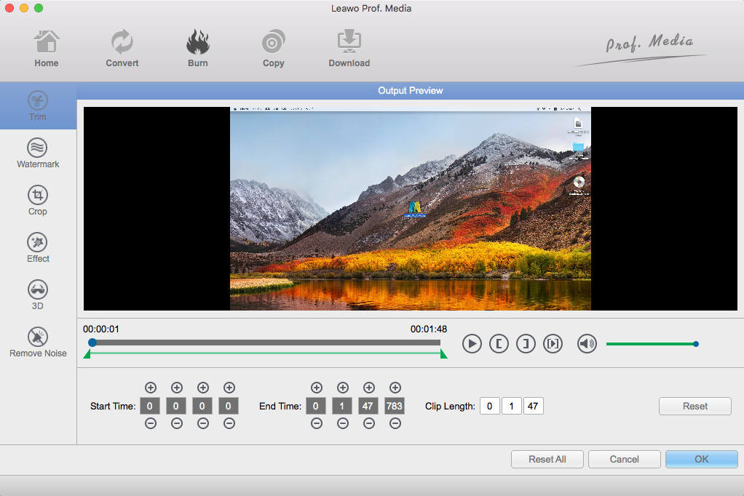Confirm trim changes with OK

click(701, 459)
